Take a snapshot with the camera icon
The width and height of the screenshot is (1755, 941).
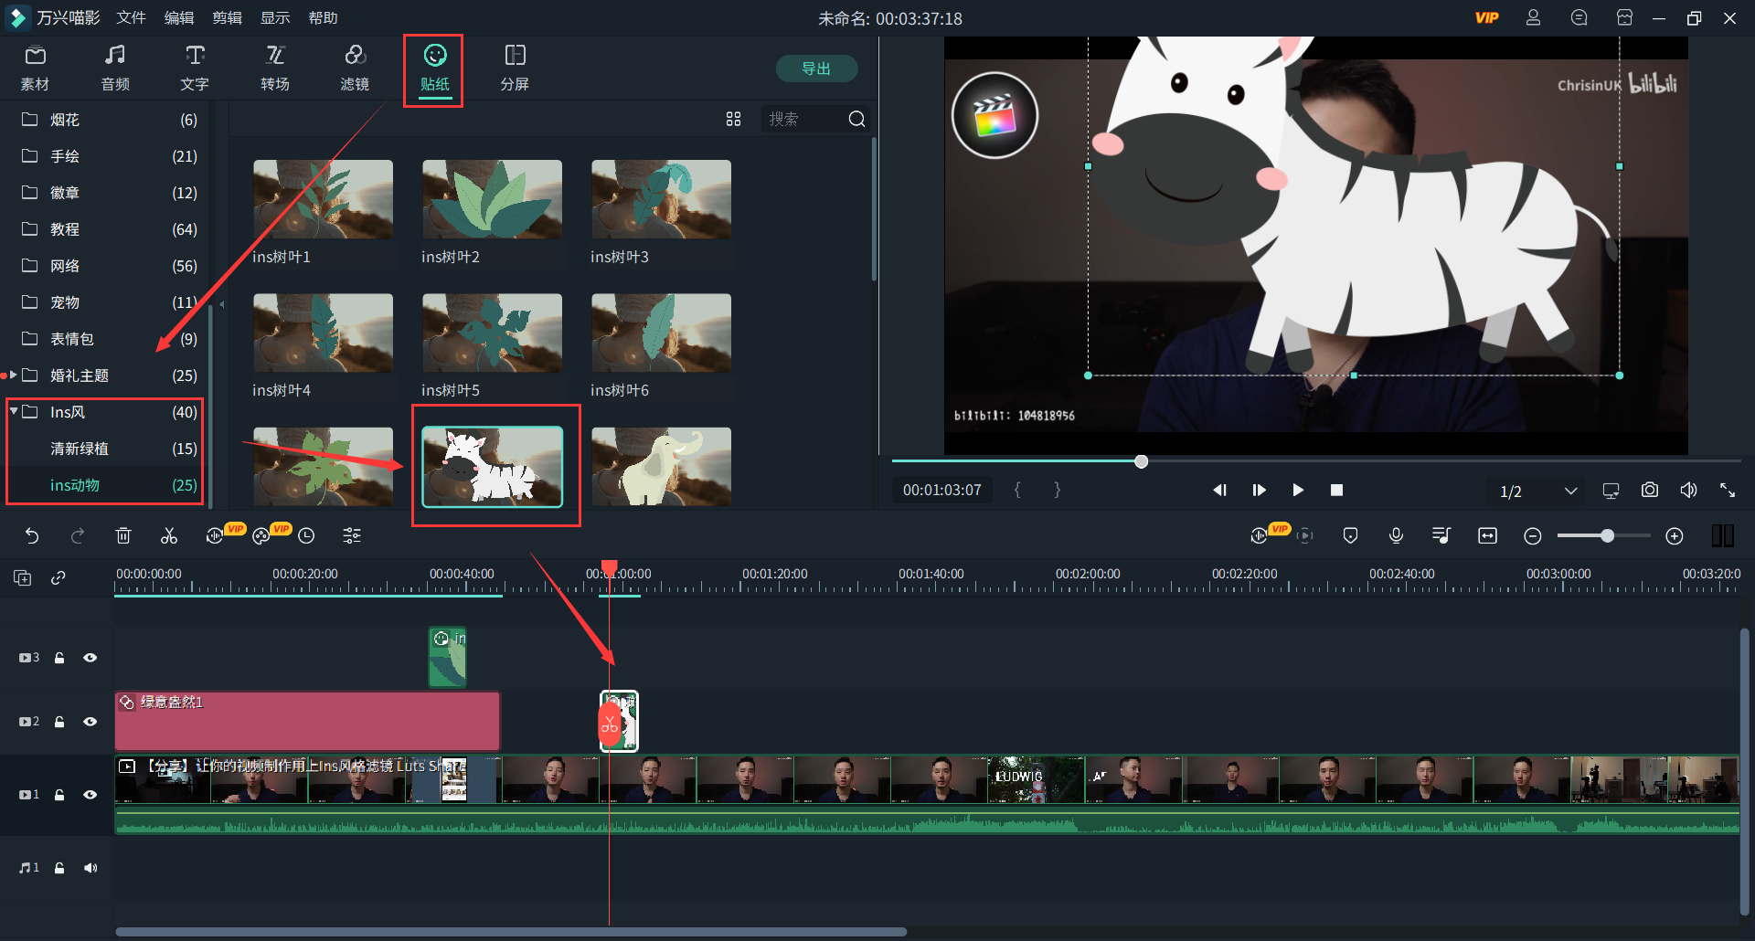(x=1649, y=491)
